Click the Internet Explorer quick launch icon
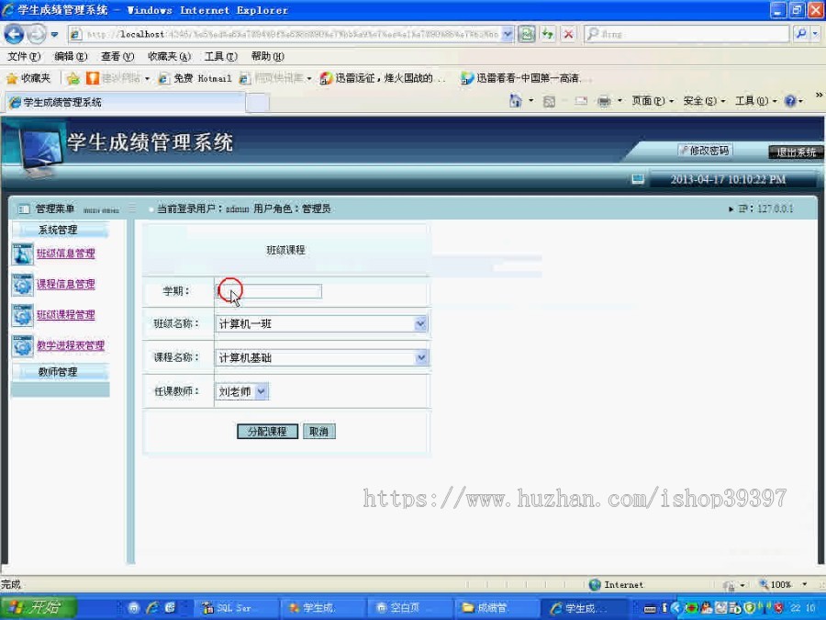Screen dimensions: 826x620 [x=152, y=608]
